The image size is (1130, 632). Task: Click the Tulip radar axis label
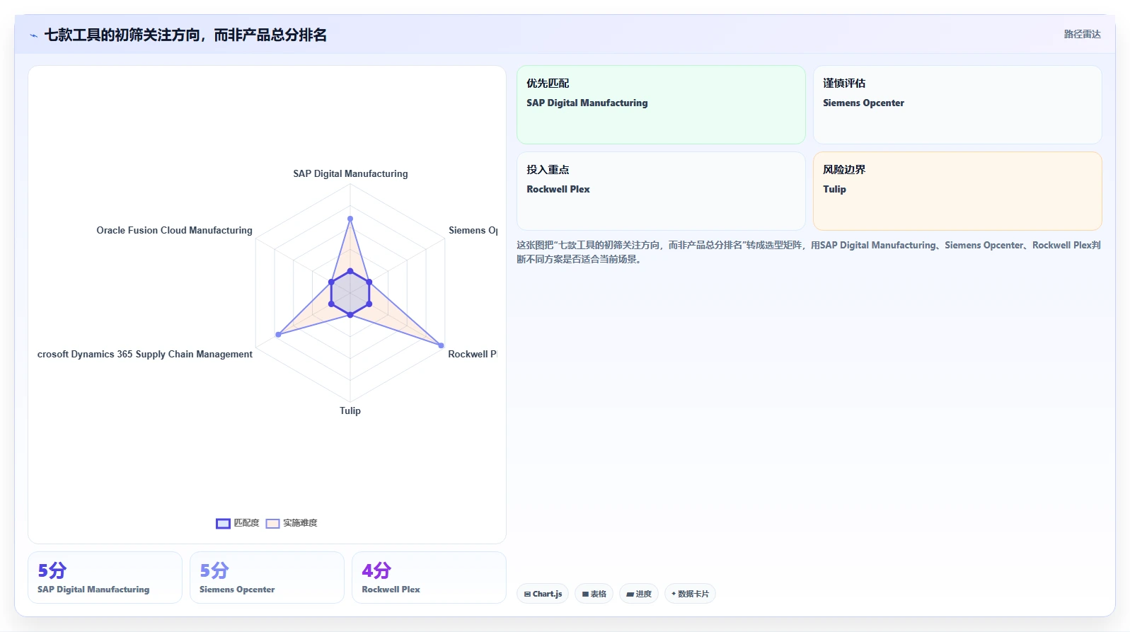[x=350, y=410]
